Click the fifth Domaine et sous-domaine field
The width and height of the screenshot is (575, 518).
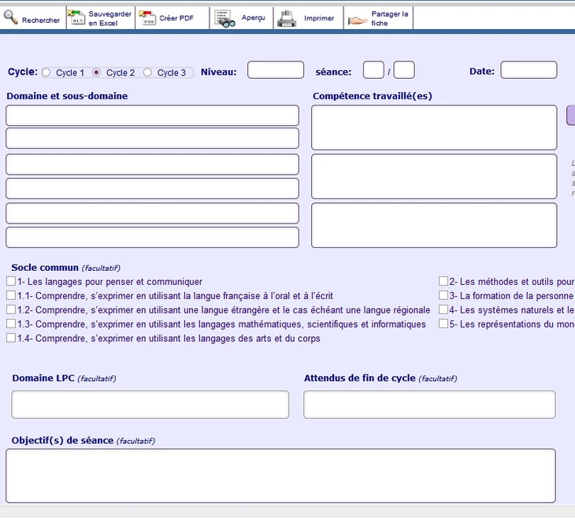[x=152, y=213]
